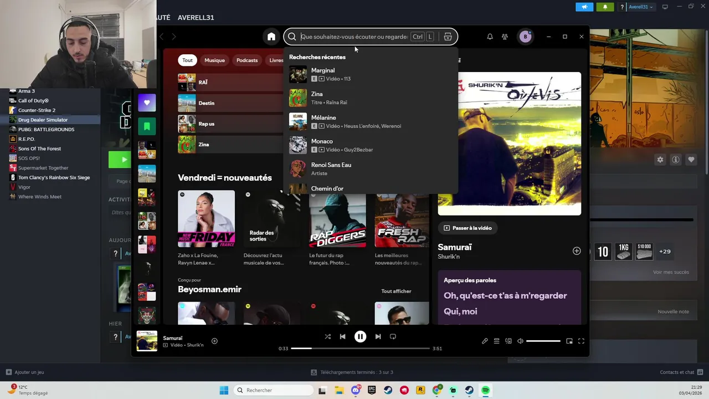Screen dimensions: 709x399
Task: Skip to next track
Action: 378,336
